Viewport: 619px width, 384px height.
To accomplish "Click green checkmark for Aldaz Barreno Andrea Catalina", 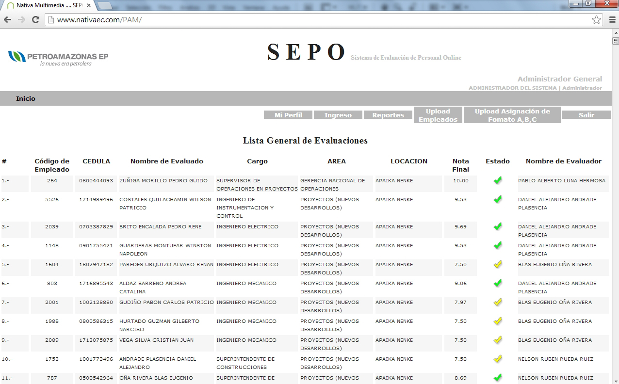I will [x=497, y=283].
